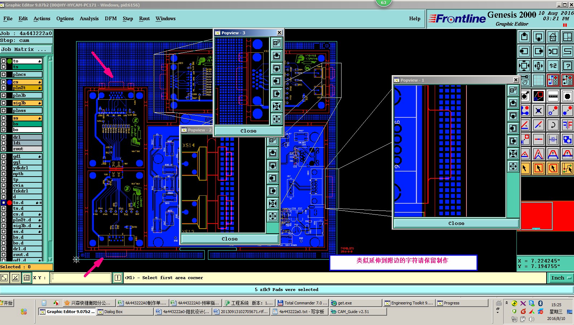Click Close button in Popview-2
This screenshot has width=574, height=325.
coord(230,239)
